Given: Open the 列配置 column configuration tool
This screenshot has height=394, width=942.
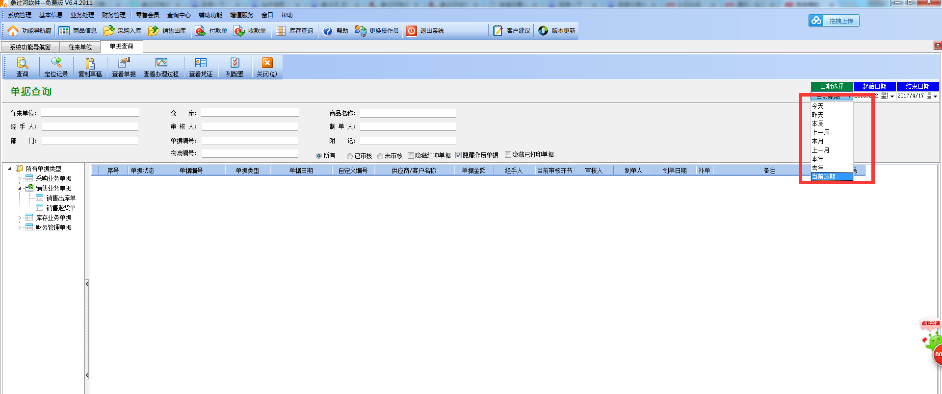Looking at the screenshot, I should click(x=235, y=67).
